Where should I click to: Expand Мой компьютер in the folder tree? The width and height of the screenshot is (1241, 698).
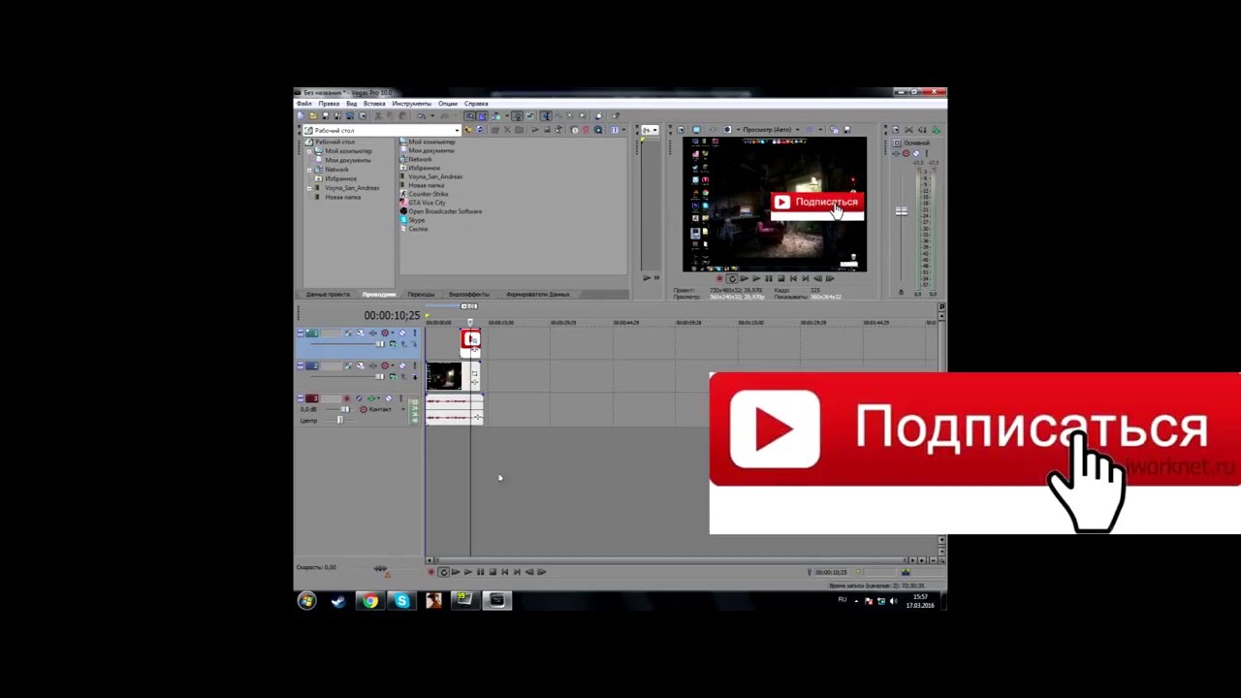[x=309, y=152]
